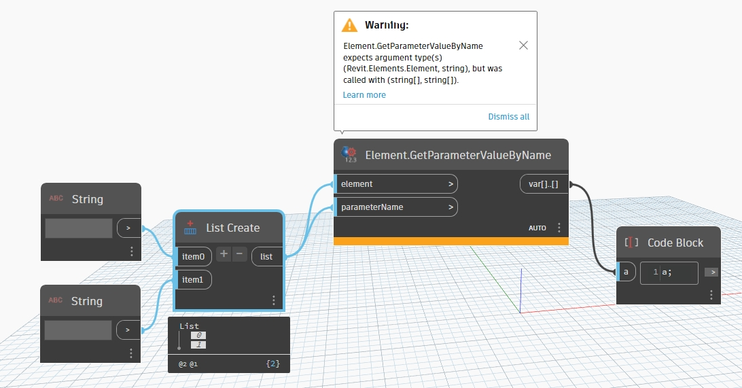
Task: Click Dismiss all warnings
Action: pyautogui.click(x=508, y=117)
